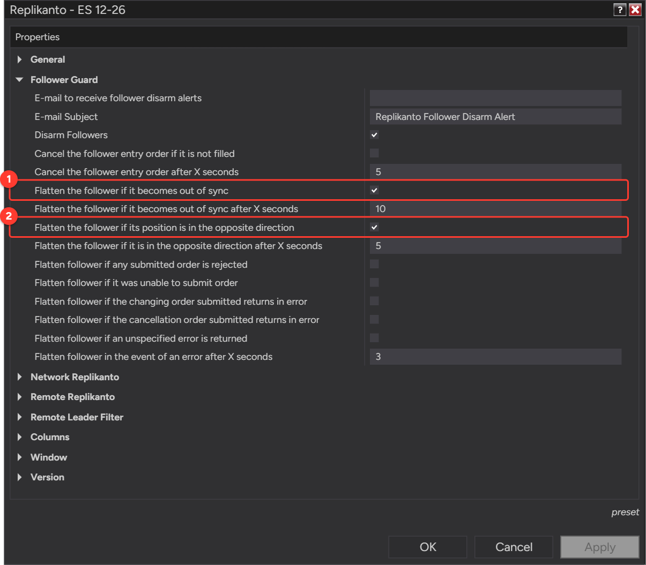Select the Properties header

coord(38,37)
